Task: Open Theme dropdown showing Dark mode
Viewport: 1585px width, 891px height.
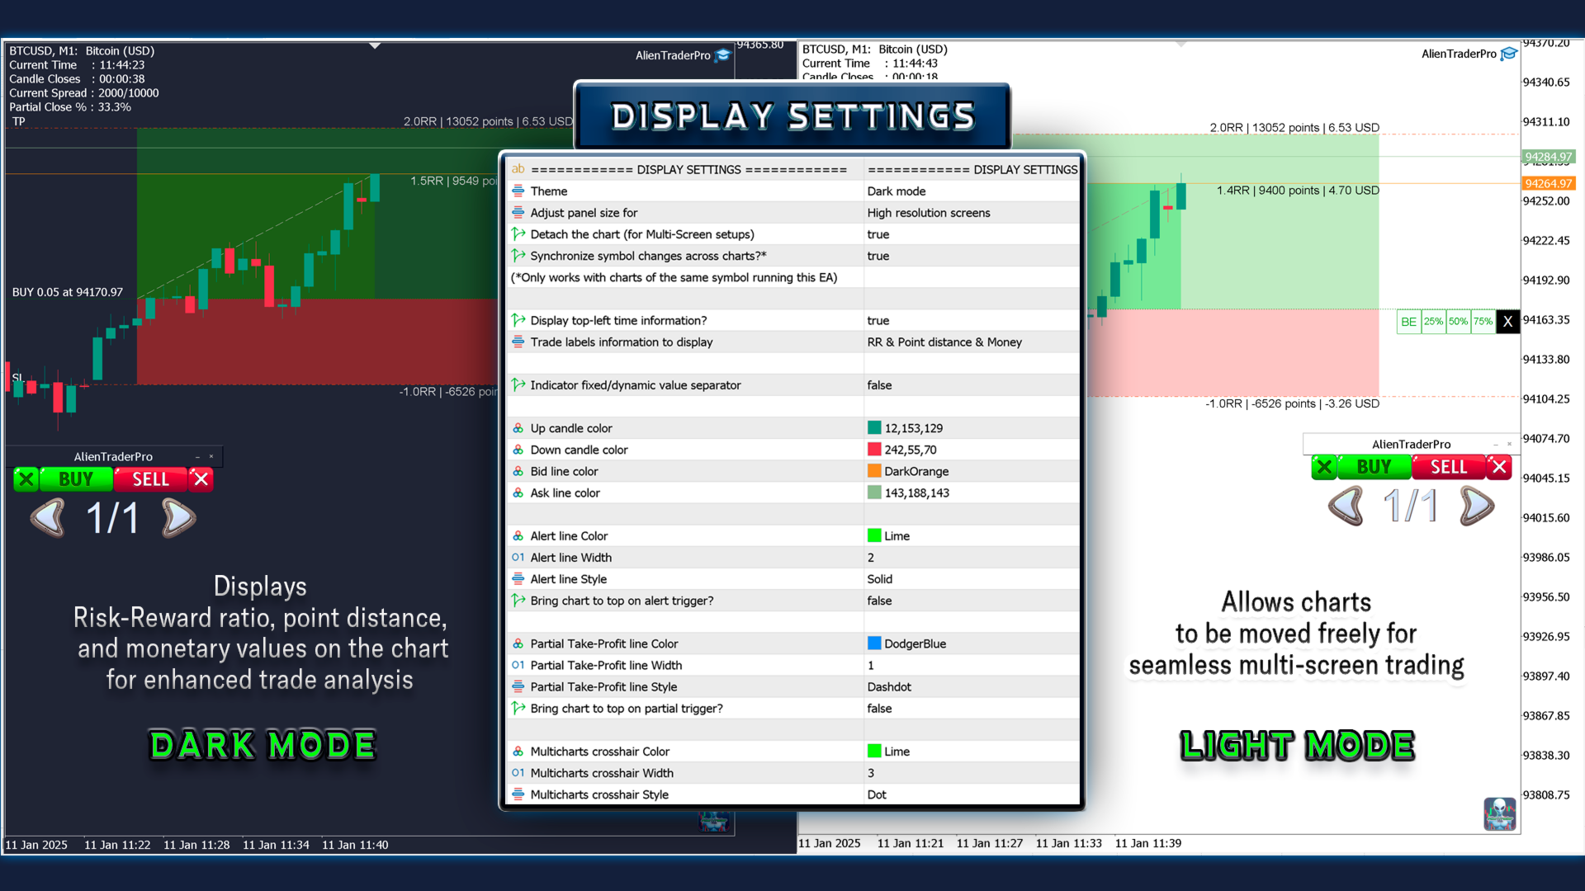Action: (971, 191)
